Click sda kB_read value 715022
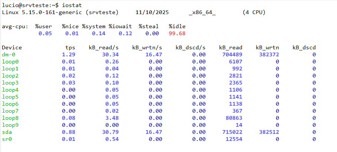 pyautogui.click(x=232, y=132)
